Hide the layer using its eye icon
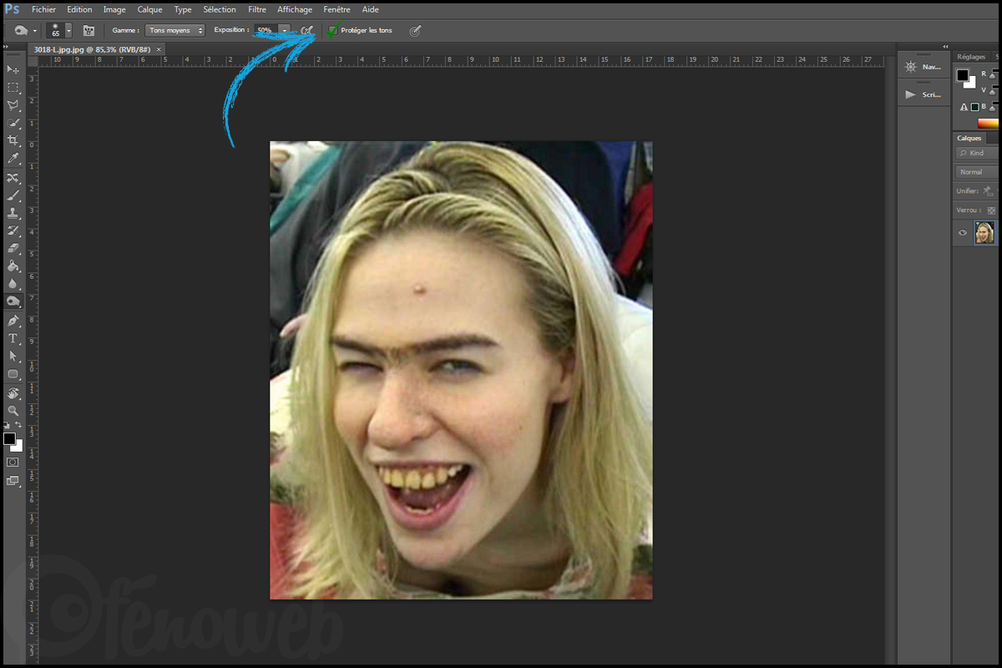 click(x=963, y=233)
